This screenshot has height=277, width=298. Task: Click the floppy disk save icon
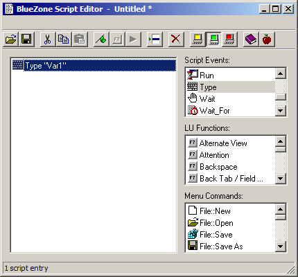tap(26, 39)
